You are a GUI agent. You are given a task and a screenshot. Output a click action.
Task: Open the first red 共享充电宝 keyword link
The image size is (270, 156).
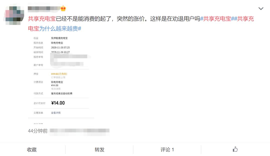[41, 19]
